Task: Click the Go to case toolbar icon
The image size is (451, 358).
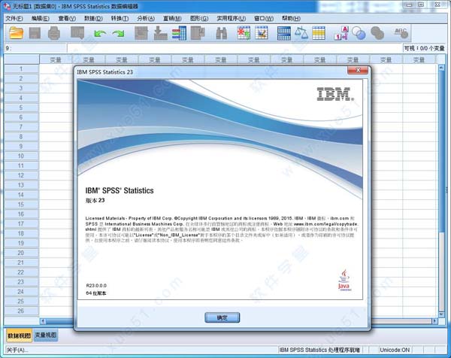Action: coord(141,33)
